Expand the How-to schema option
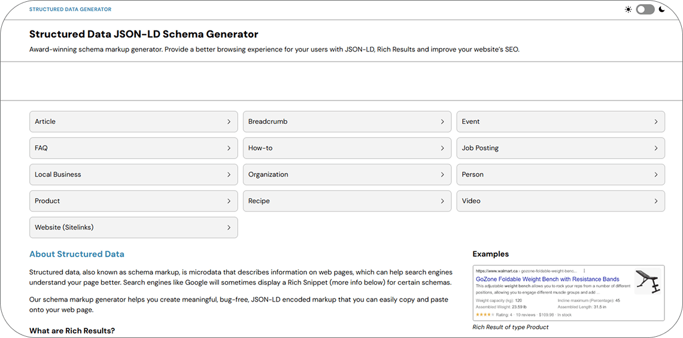 347,148
